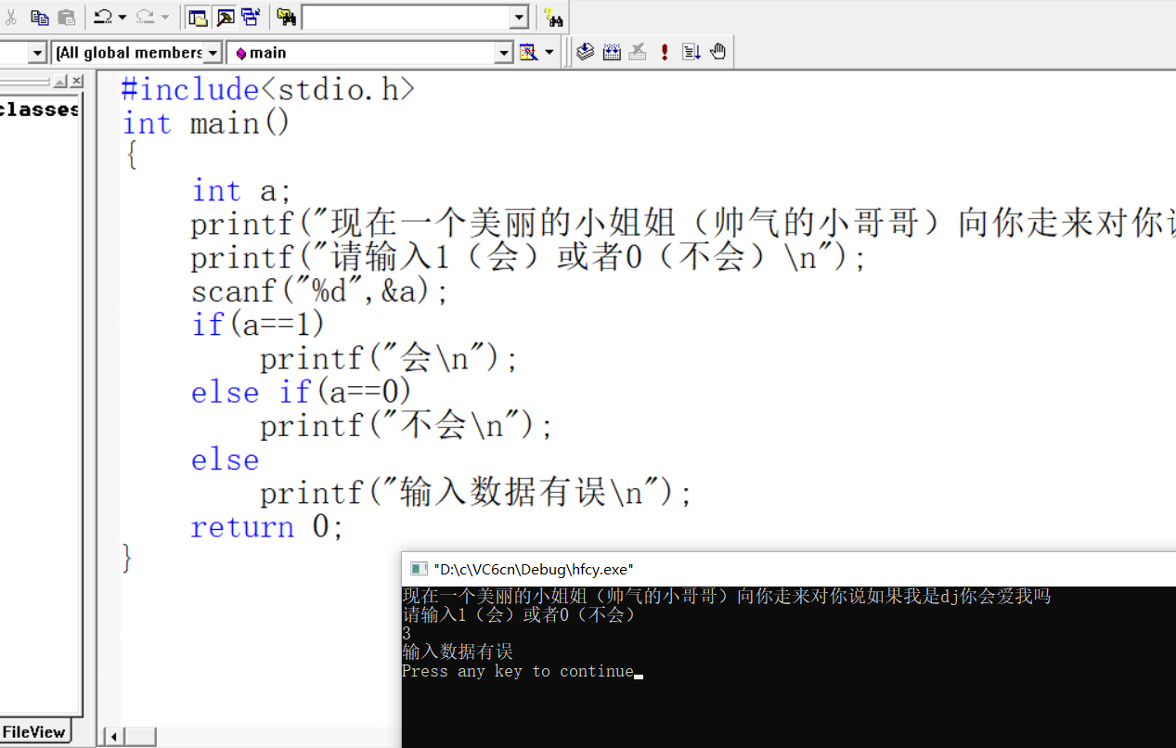Click the 'int a;' declaration line
This screenshot has width=1176, height=748.
click(x=242, y=191)
